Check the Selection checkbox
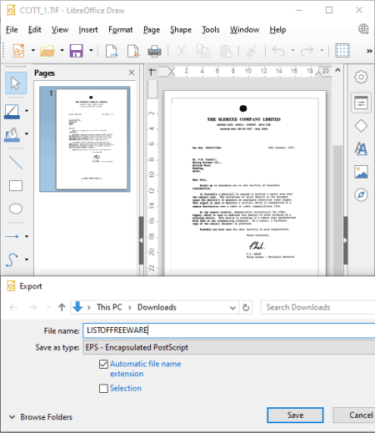The image size is (375, 433). (x=103, y=388)
